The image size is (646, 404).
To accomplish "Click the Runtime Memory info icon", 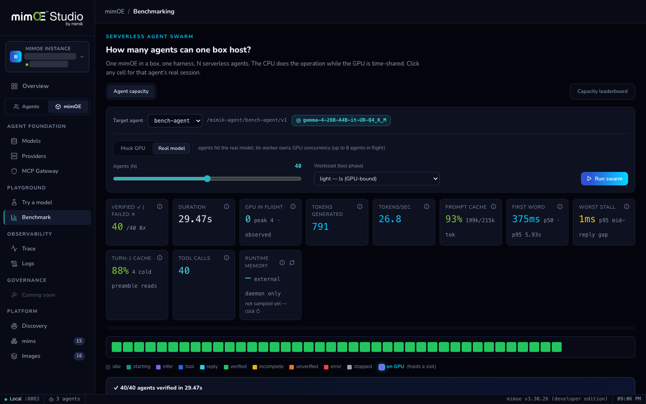I will [x=282, y=263].
